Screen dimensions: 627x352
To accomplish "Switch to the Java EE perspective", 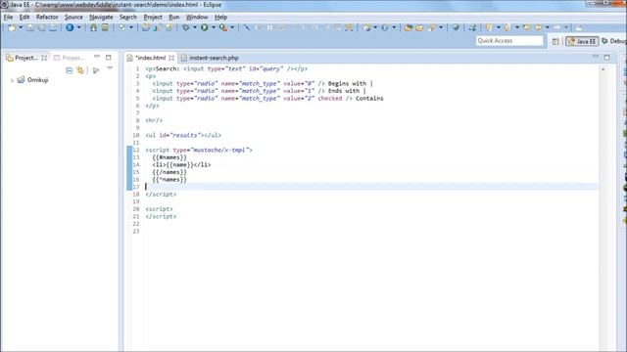I will (x=582, y=41).
